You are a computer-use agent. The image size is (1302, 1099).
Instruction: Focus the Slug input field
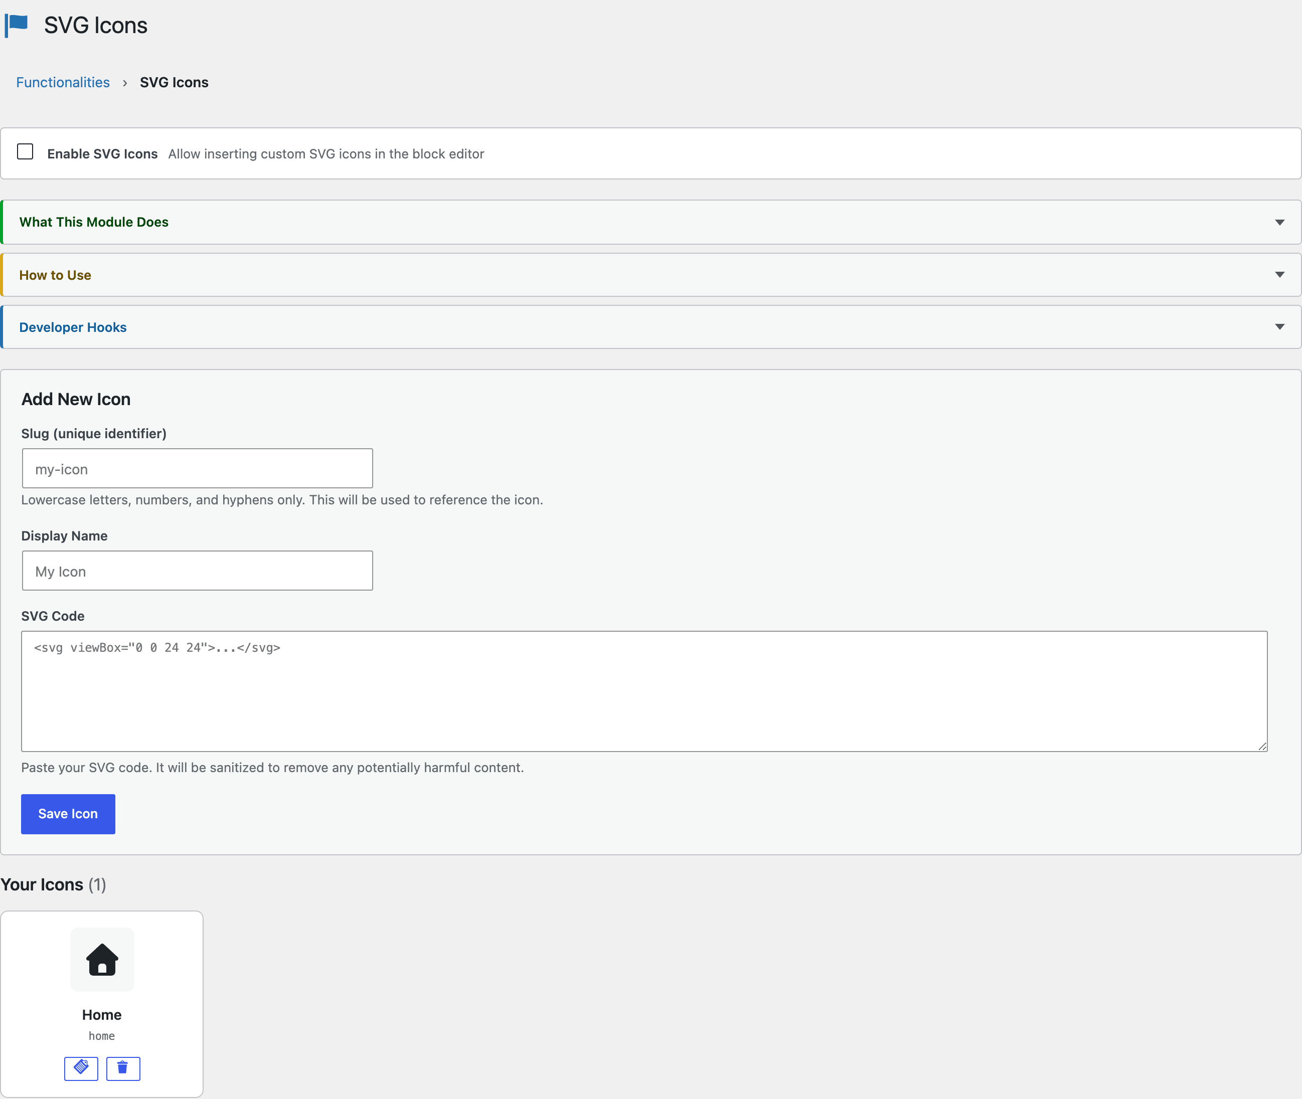coord(198,468)
